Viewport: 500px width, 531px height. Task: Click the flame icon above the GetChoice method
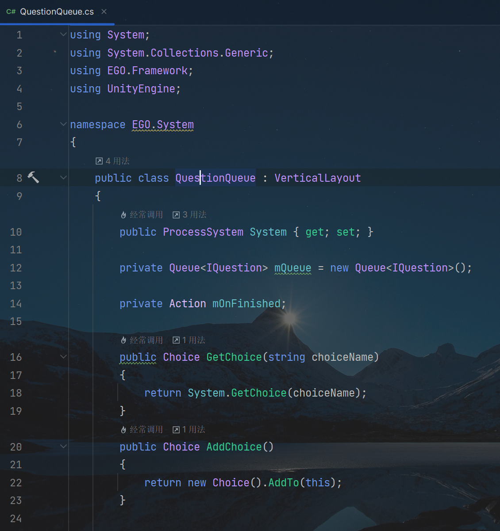pos(123,340)
